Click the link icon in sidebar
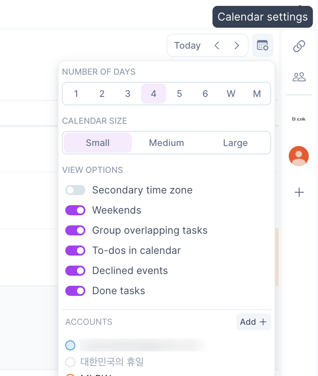The image size is (318, 376). [x=299, y=46]
